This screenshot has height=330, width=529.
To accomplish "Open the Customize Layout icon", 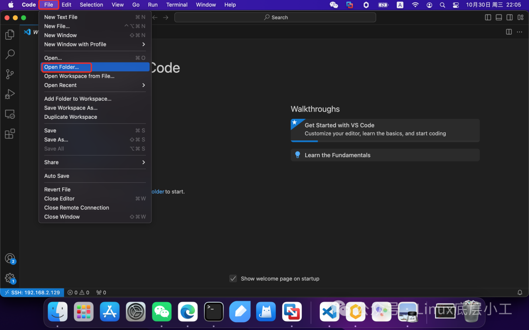I will (521, 17).
